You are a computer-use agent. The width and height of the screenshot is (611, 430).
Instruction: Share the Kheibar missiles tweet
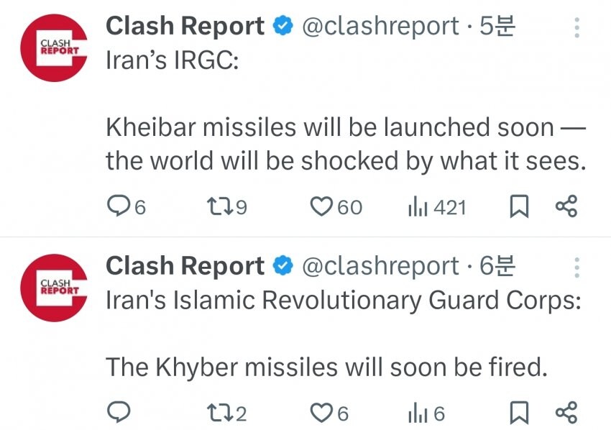pos(566,207)
